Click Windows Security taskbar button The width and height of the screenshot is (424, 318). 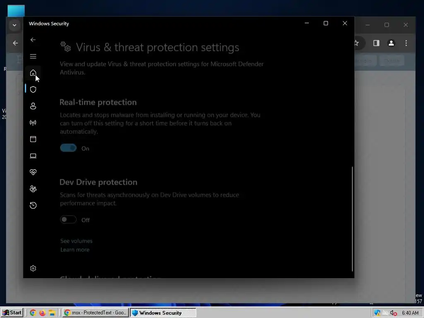tap(163, 313)
